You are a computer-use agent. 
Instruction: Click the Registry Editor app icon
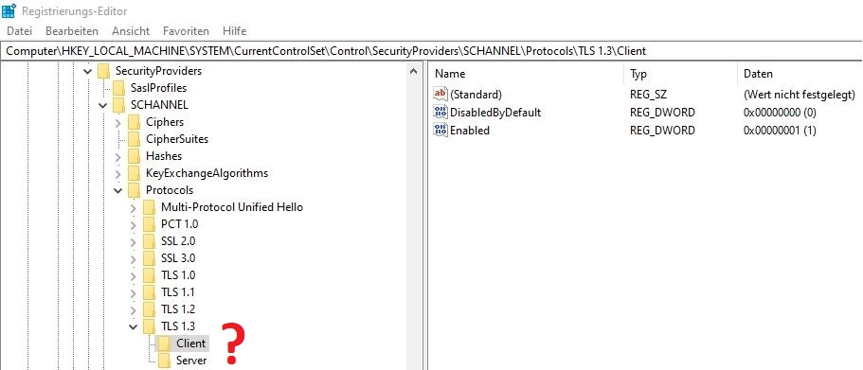pos(9,10)
